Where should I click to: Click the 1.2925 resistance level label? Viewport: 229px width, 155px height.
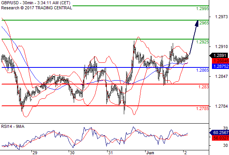tap(203, 42)
